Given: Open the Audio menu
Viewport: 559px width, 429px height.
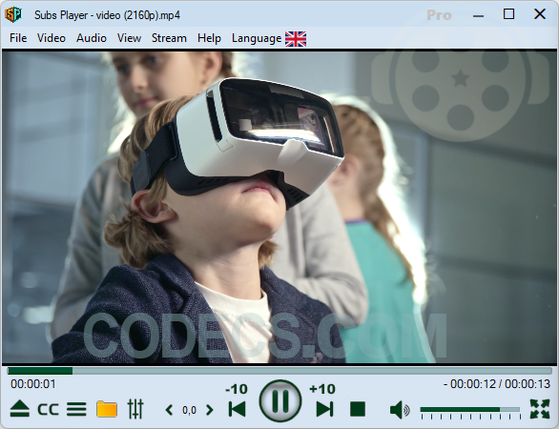Looking at the screenshot, I should [92, 38].
